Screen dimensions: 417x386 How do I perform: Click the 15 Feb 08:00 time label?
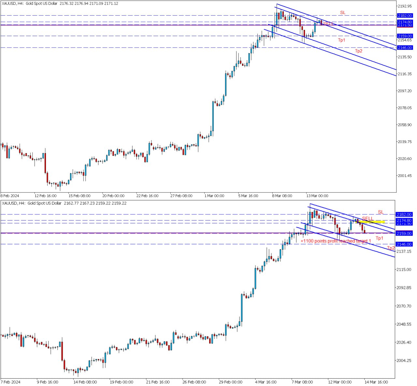[79, 196]
